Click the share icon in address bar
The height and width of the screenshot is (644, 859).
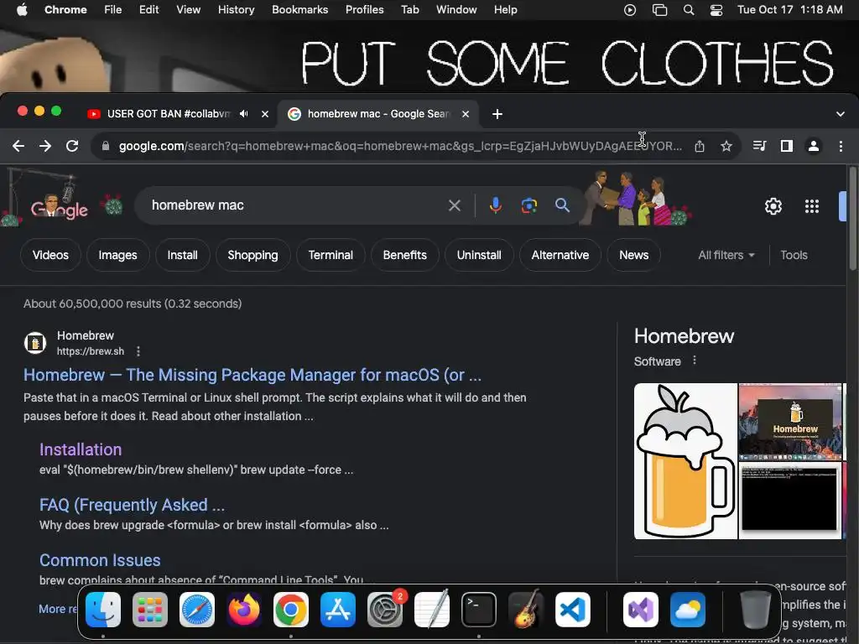pos(700,146)
